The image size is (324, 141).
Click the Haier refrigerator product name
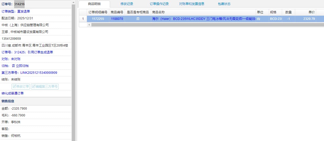[203, 19]
